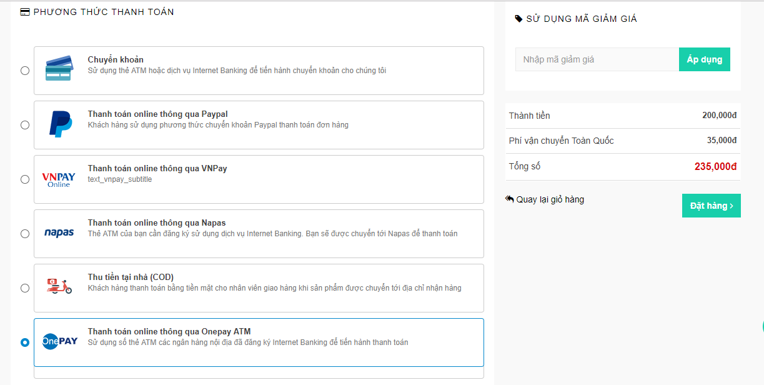The width and height of the screenshot is (764, 385).
Task: Click the bank transfer card icon
Action: [59, 69]
